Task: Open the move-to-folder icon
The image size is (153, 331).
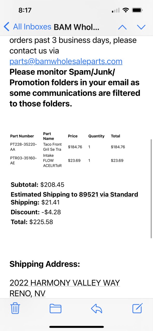Action: (55, 308)
